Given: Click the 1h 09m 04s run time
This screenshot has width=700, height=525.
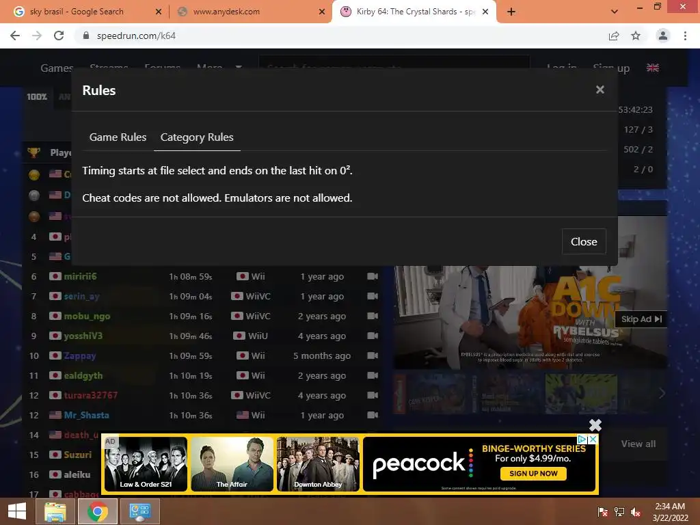Looking at the screenshot, I should (191, 297).
